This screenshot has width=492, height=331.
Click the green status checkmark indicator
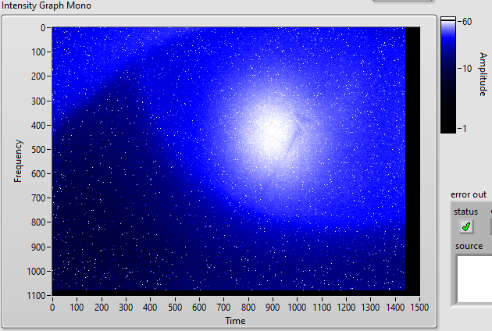coord(466,226)
